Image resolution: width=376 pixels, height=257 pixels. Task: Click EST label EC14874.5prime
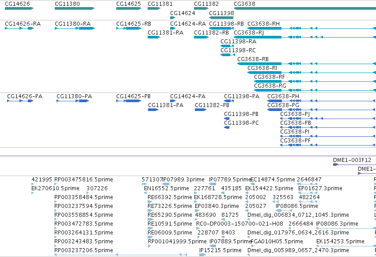[273, 180]
